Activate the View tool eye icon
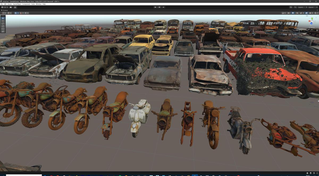The image size is (319, 176). click(3, 18)
